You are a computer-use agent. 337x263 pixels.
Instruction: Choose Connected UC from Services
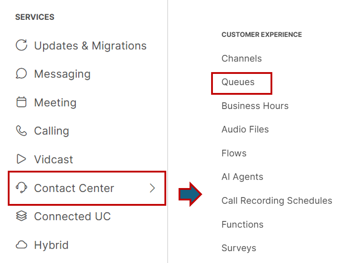coord(72,216)
